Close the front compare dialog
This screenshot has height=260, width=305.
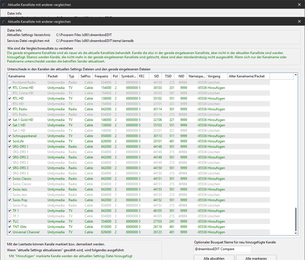[299, 21]
